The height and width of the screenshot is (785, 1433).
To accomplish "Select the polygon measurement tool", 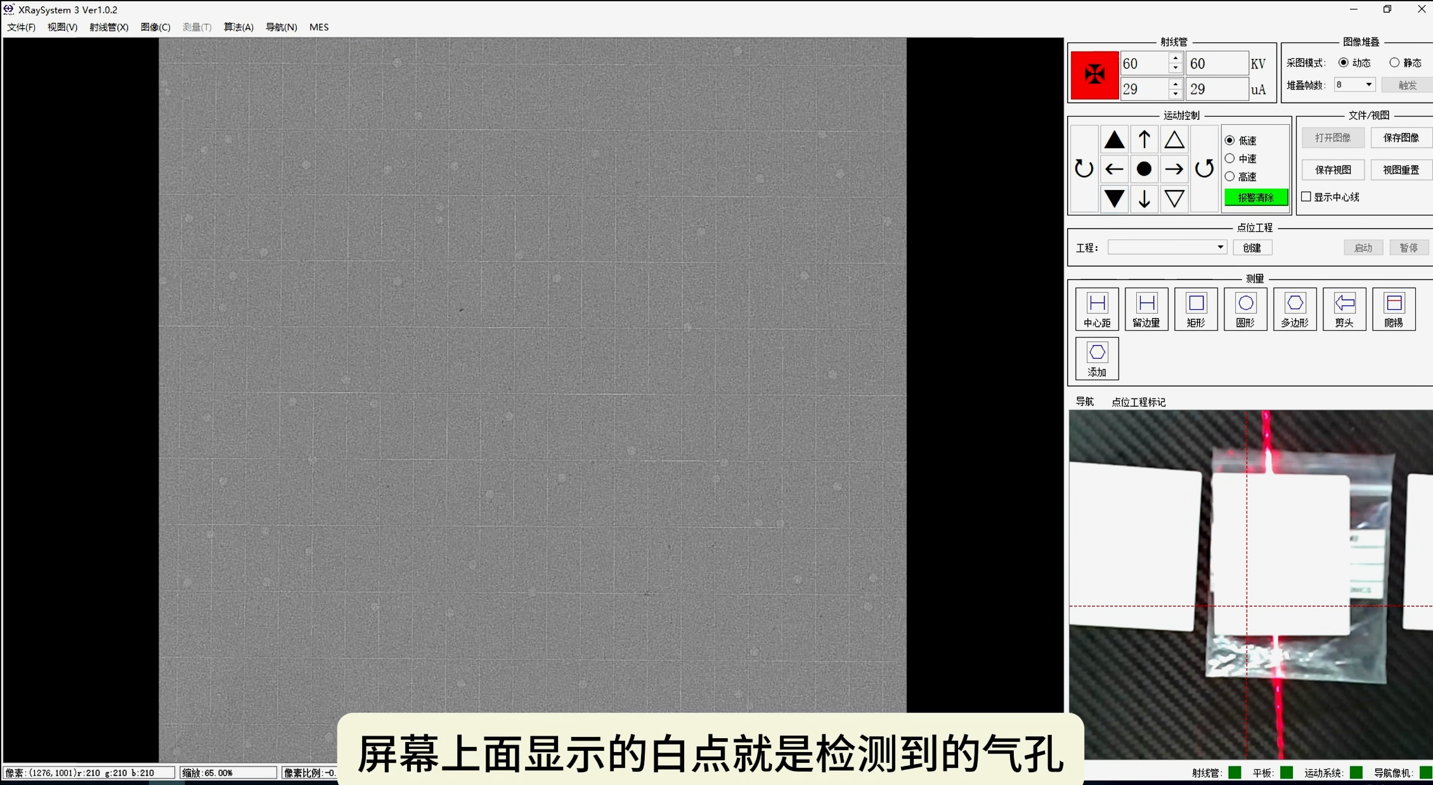I will [x=1295, y=309].
